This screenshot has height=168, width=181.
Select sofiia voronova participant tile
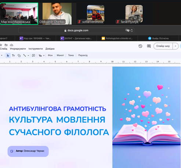pyautogui.click(x=95, y=14)
